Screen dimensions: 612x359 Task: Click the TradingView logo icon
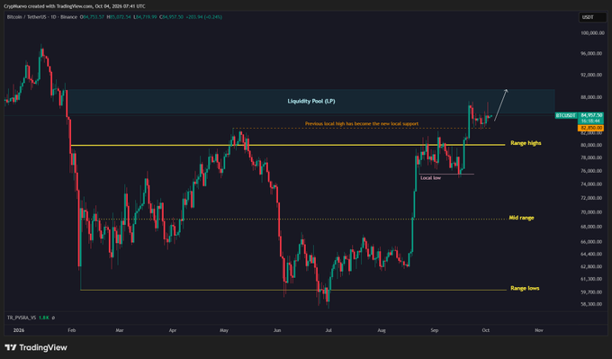click(11, 347)
